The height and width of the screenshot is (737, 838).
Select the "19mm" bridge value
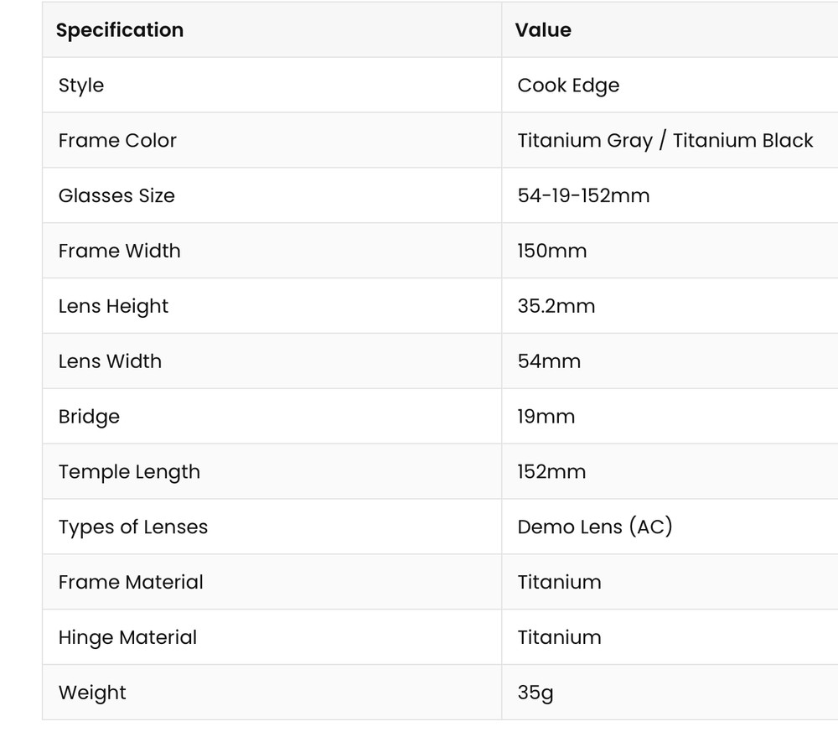pyautogui.click(x=546, y=417)
